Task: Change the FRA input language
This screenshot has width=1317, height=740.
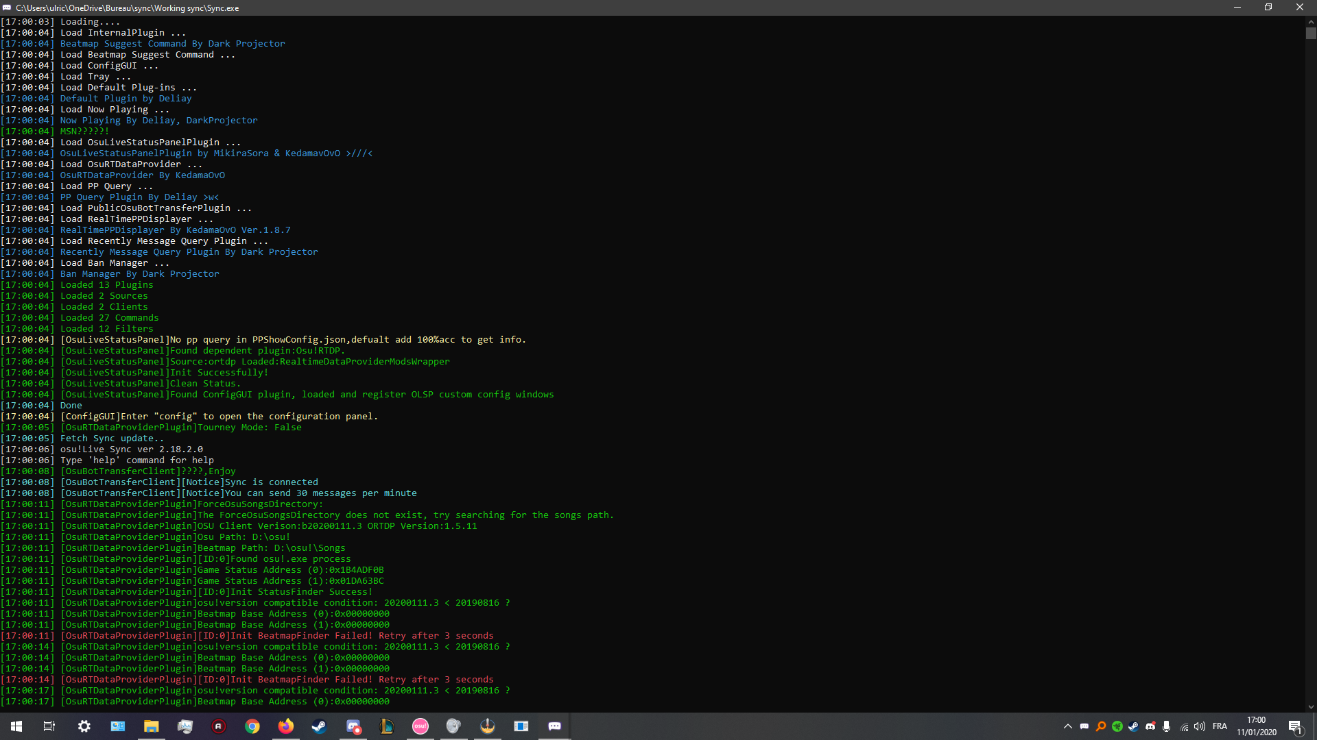Action: click(1220, 726)
